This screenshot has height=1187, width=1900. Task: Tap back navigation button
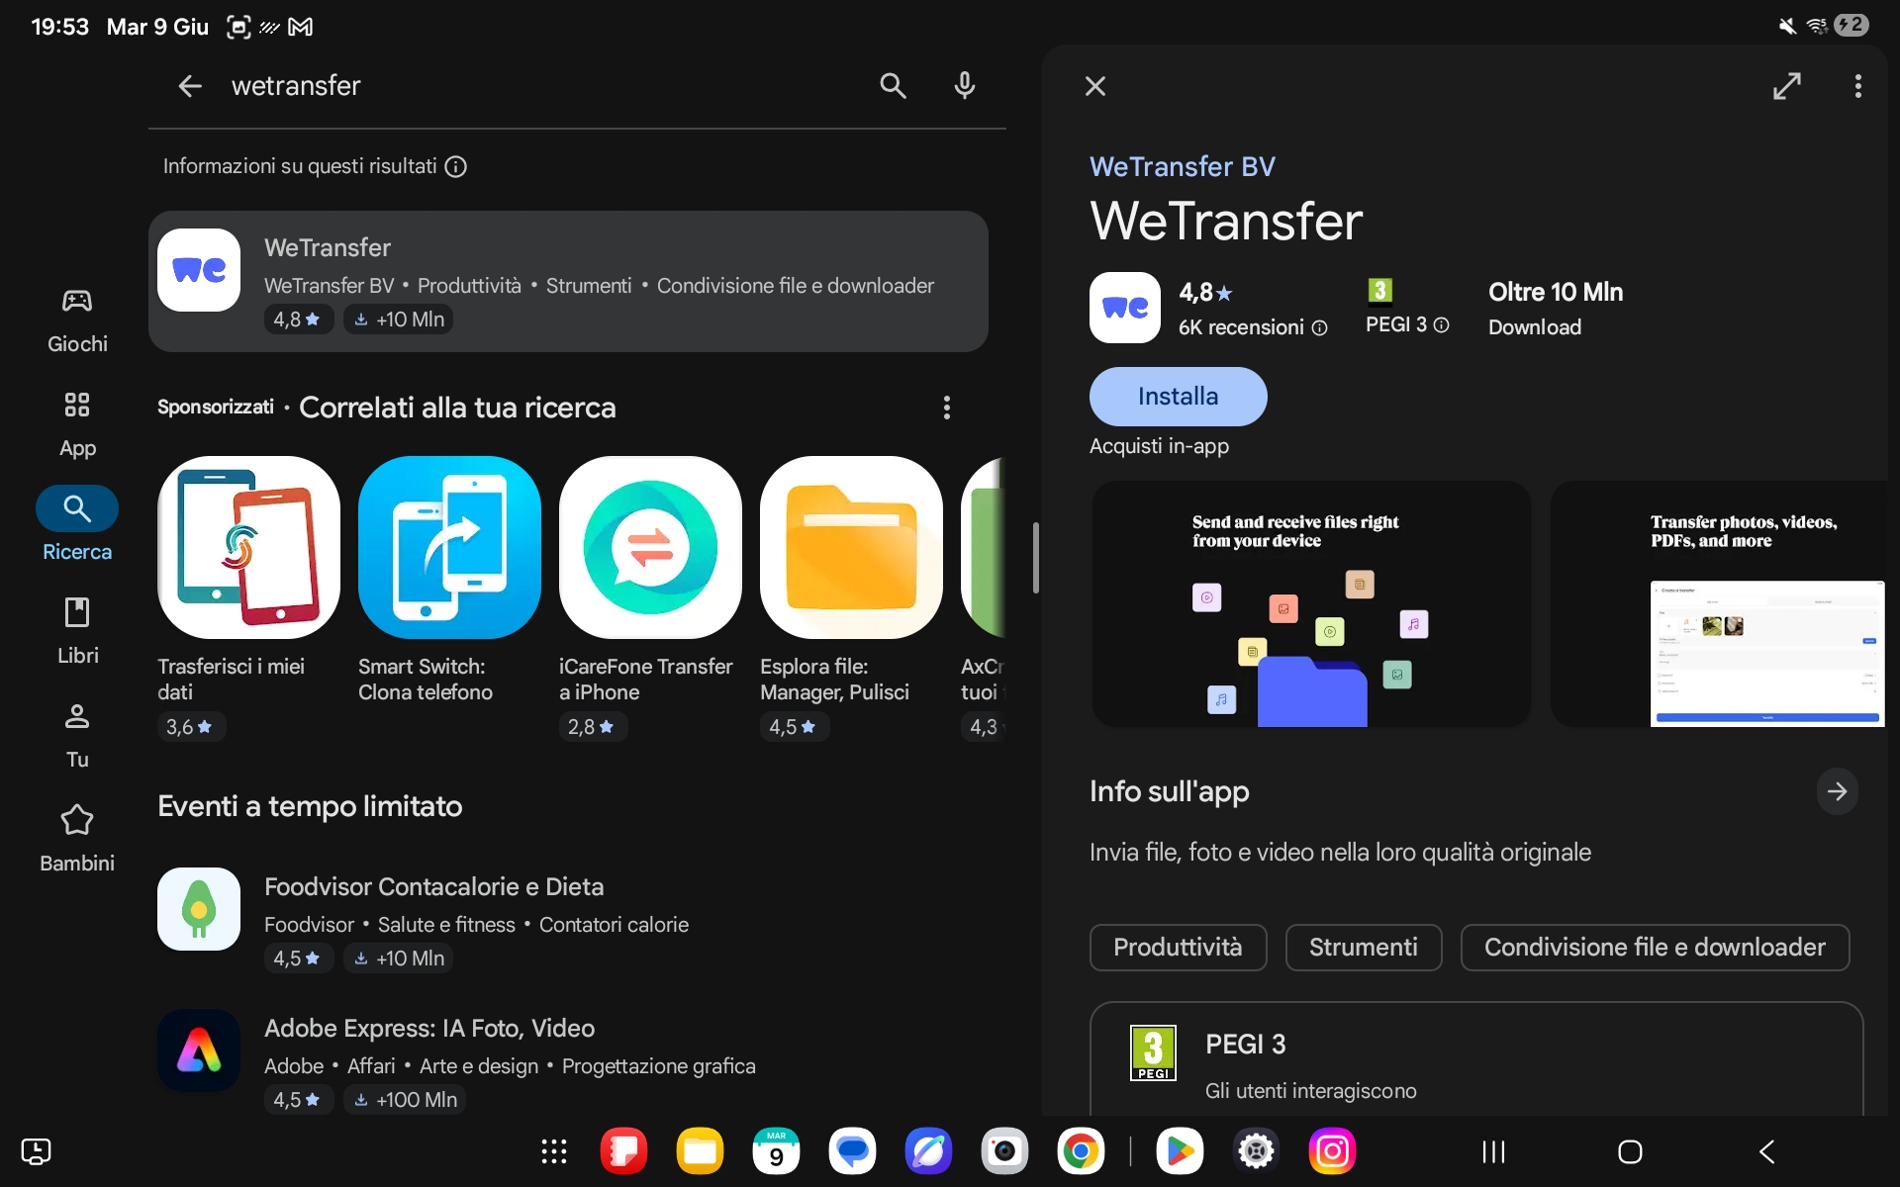tap(1767, 1151)
